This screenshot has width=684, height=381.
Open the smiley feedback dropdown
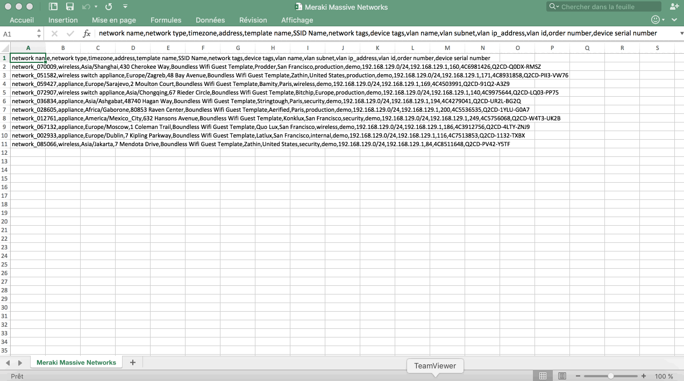click(658, 20)
